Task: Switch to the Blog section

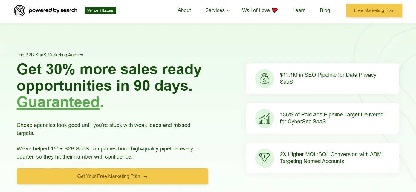Action: [325, 10]
